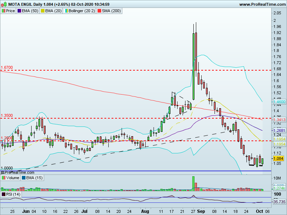Click the 1.274k volume value tag

pyautogui.click(x=279, y=188)
